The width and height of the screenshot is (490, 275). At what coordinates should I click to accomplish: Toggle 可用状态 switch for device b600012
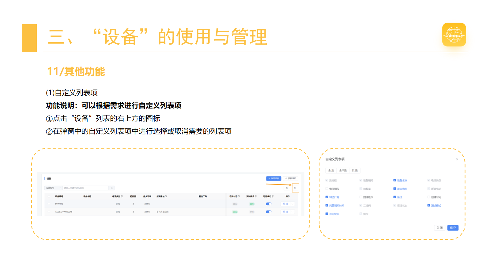coord(269,204)
